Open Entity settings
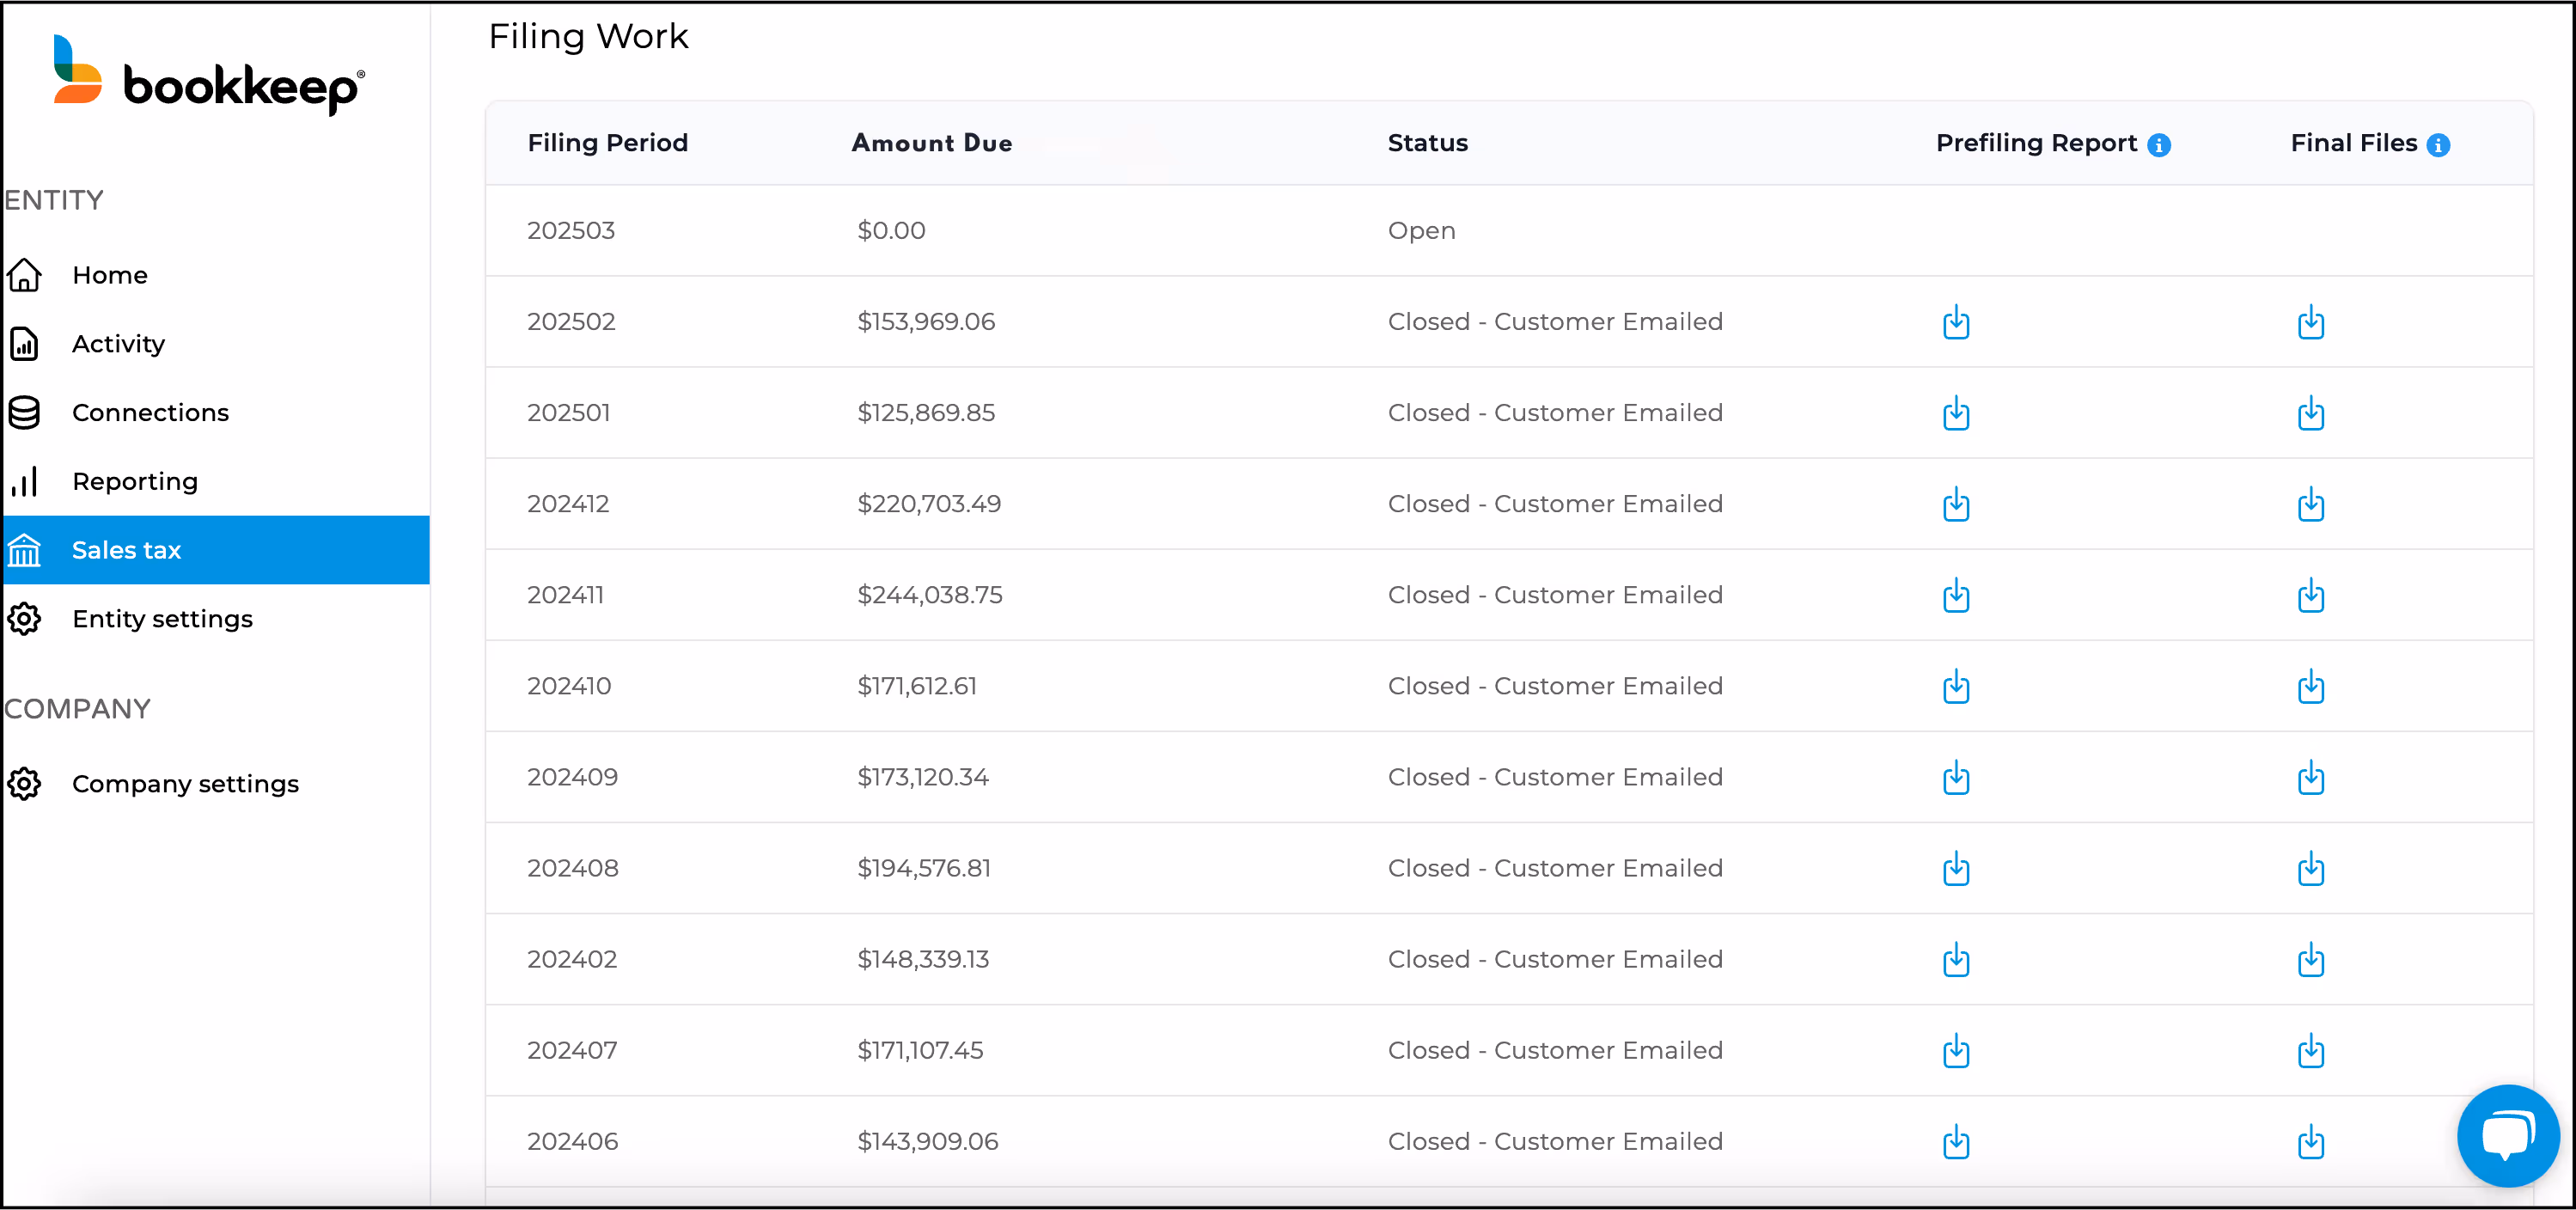This screenshot has width=2576, height=1210. click(x=162, y=619)
